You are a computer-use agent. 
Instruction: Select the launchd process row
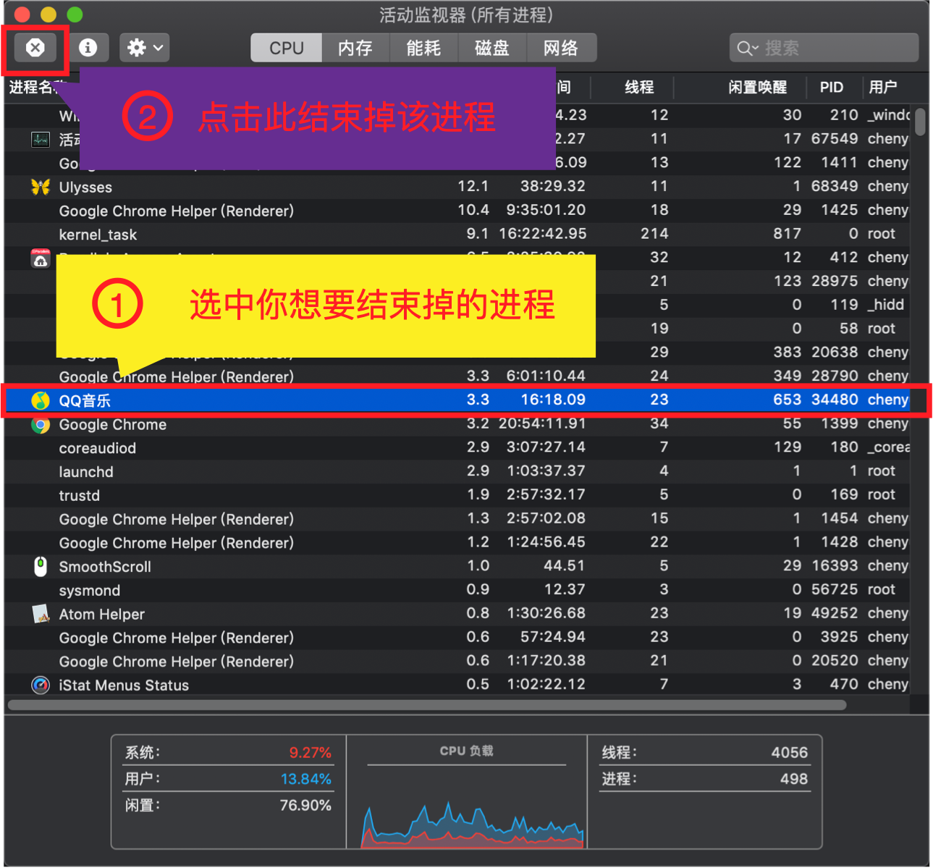[x=457, y=471]
